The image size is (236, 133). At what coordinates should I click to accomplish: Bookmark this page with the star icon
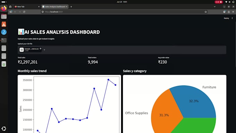[205, 12]
